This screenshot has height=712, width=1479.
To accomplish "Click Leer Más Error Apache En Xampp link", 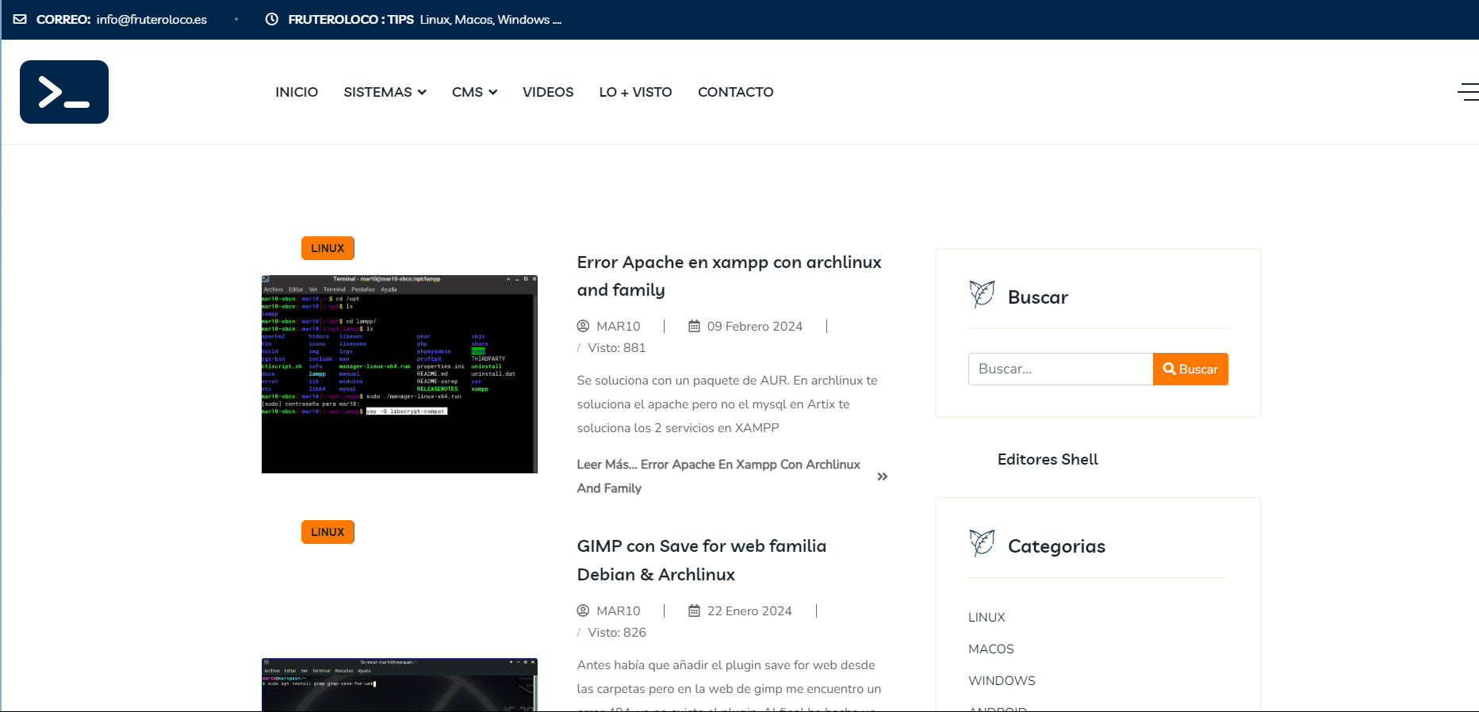I will (718, 476).
